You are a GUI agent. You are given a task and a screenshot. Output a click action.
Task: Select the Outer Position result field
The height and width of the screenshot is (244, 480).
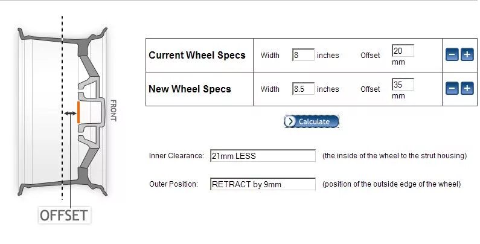[x=263, y=184]
